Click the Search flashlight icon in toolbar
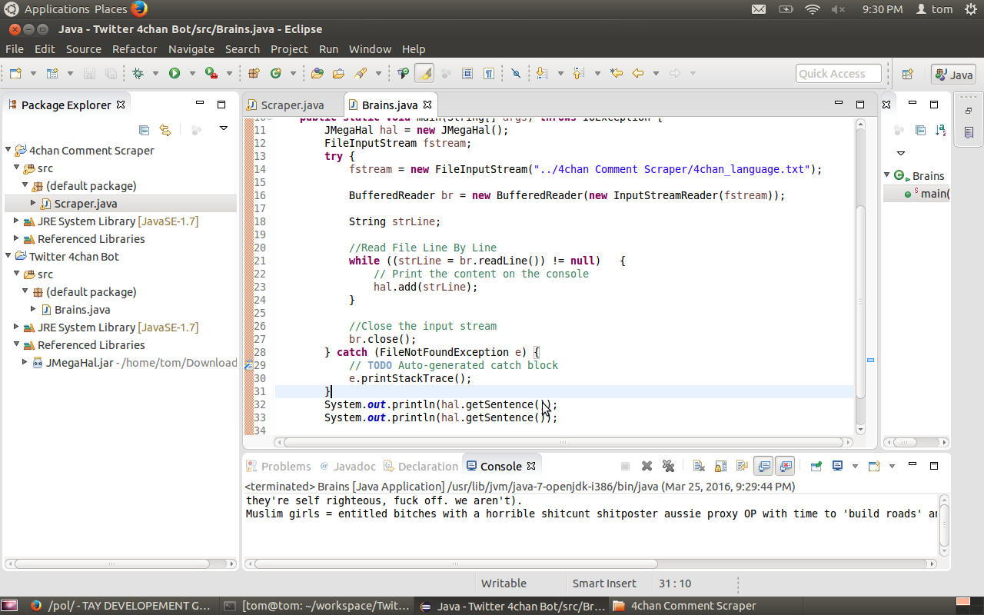The width and height of the screenshot is (984, 615). point(361,73)
